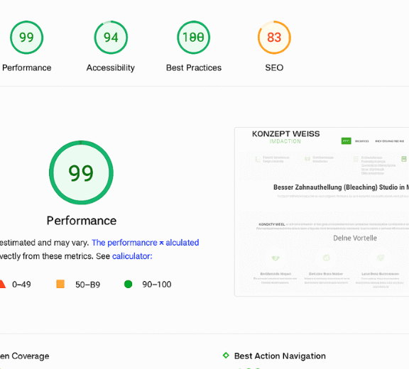Viewport: 409px width, 369px height.
Task: Open the Konzept Weiss page screenshot thumbnail
Action: 322,212
